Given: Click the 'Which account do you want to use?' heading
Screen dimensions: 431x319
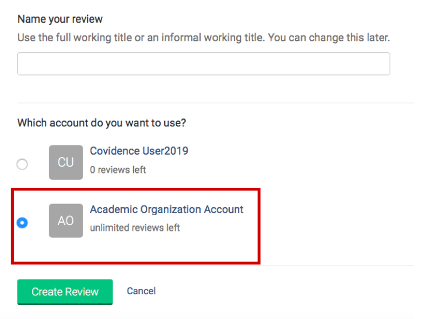Looking at the screenshot, I should (x=102, y=123).
